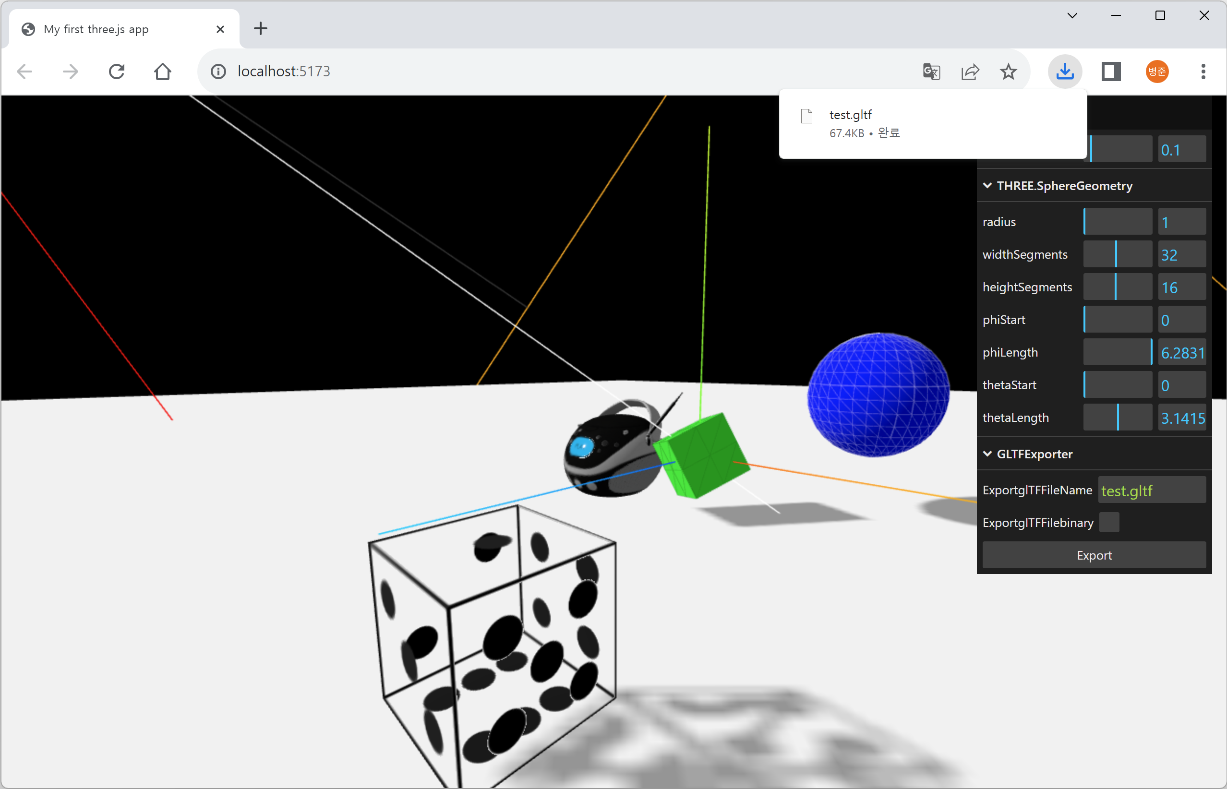Open a new tab with the plus button
Image resolution: width=1227 pixels, height=789 pixels.
coord(260,28)
